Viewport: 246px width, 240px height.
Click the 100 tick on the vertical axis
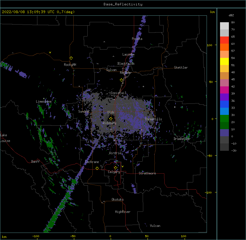pyautogui.click(x=209, y=45)
